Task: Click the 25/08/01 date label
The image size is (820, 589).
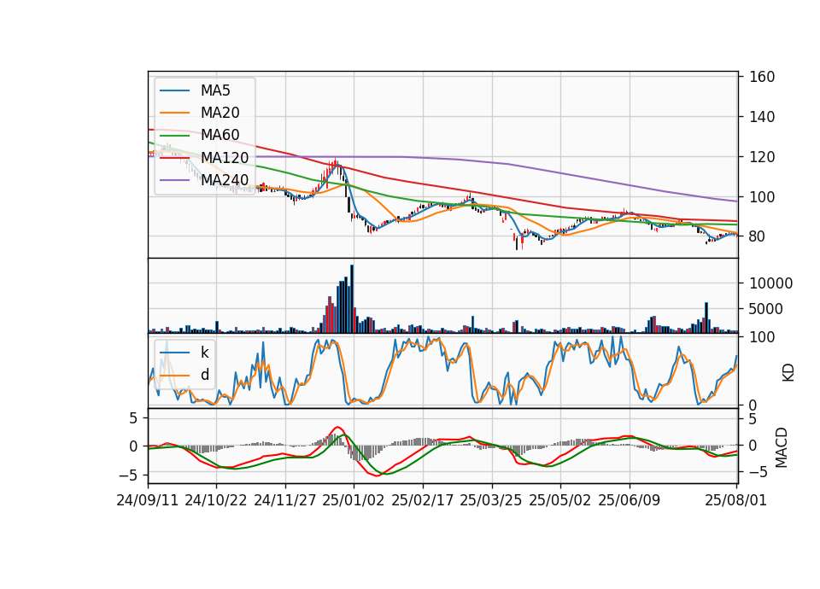Action: [736, 500]
